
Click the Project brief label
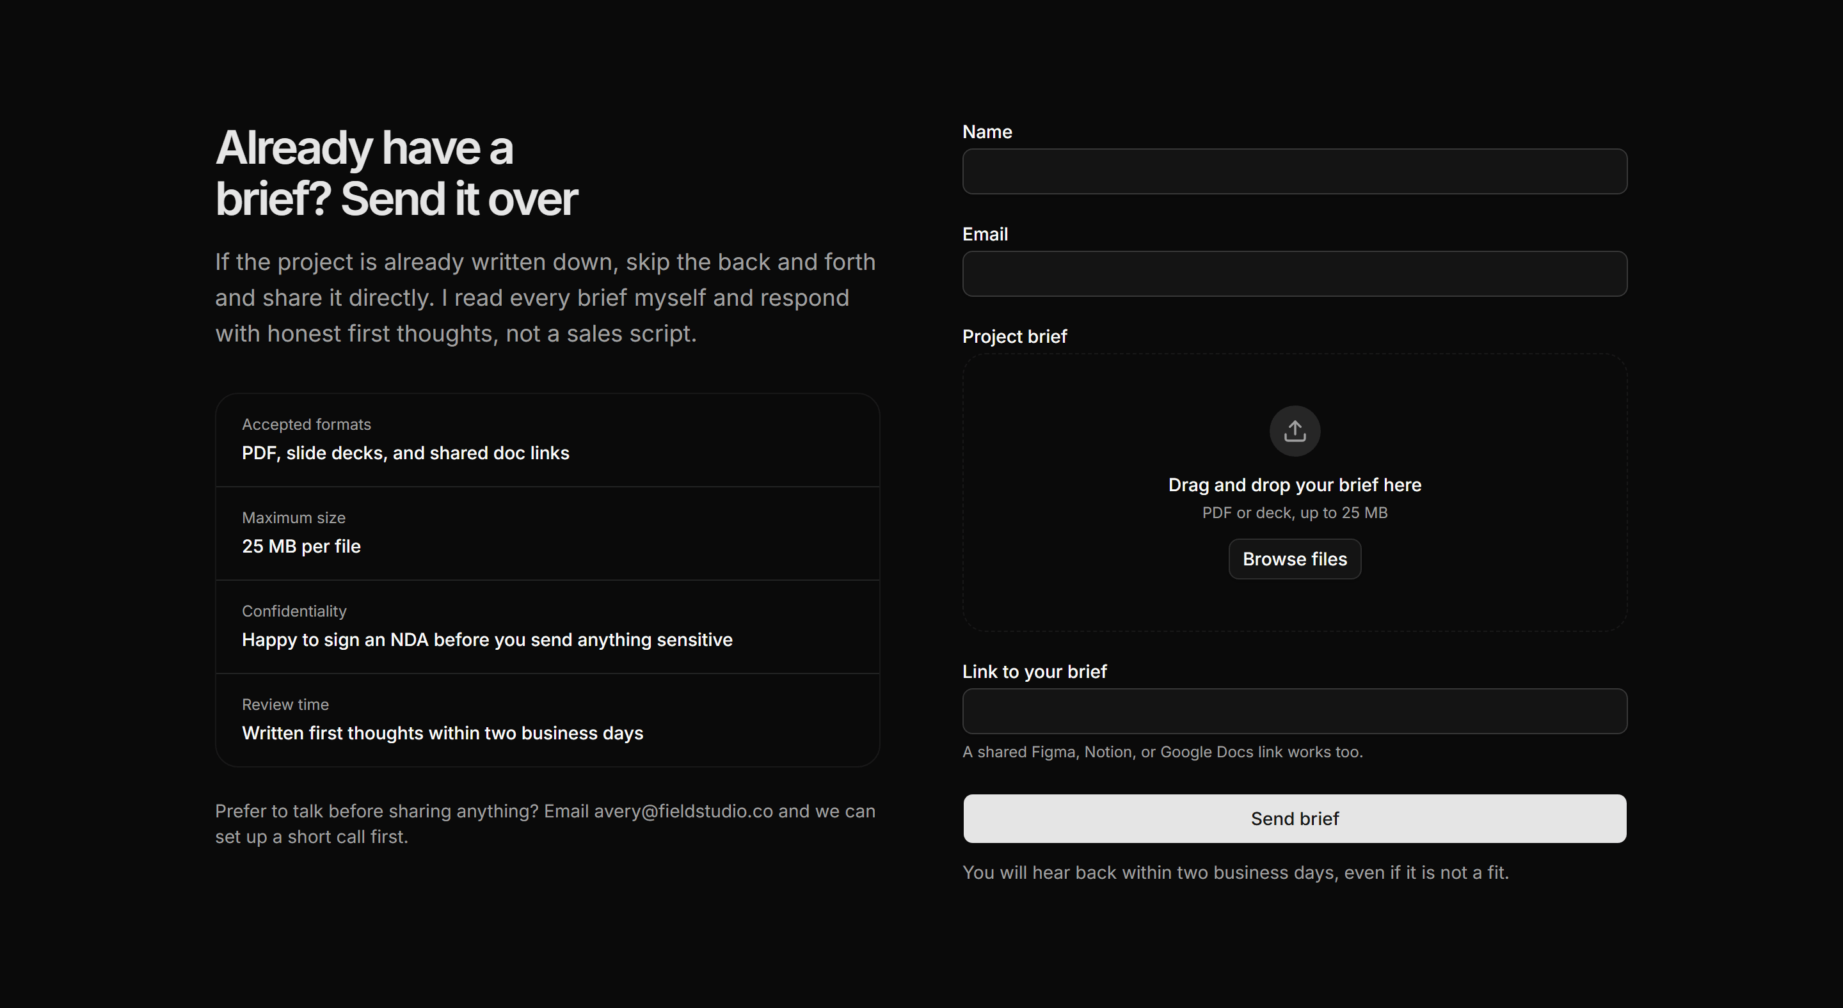(x=1014, y=336)
